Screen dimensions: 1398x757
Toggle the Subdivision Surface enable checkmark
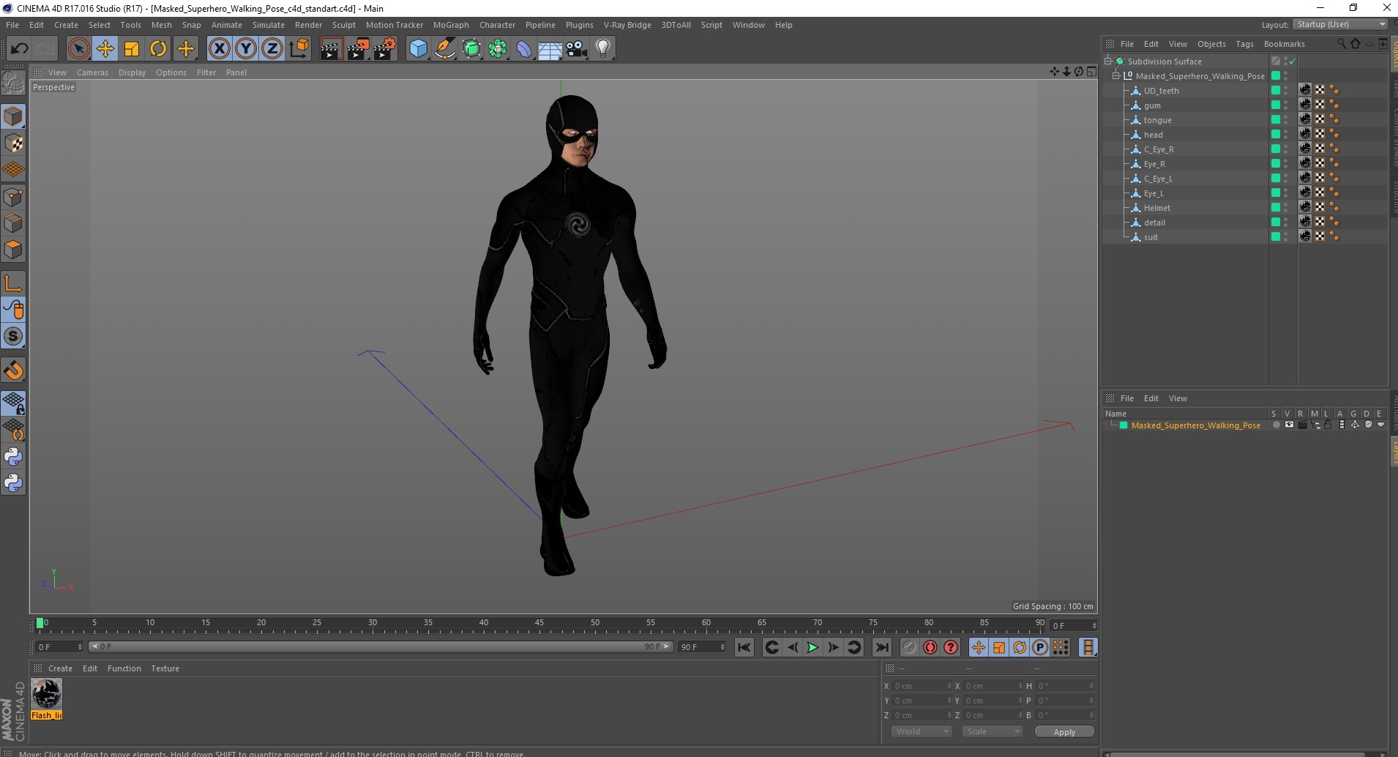1293,61
